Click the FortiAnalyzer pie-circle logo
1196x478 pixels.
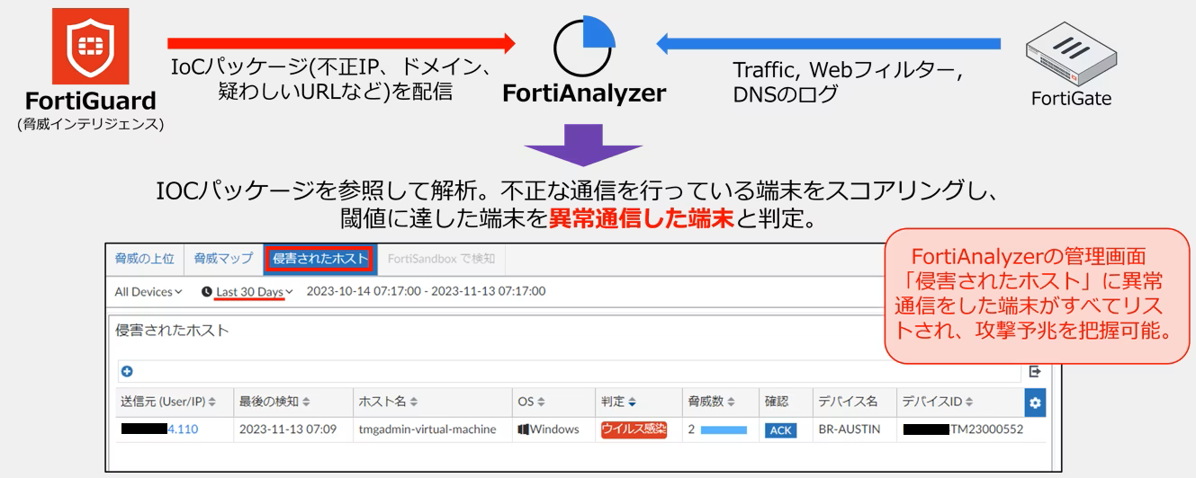(x=584, y=47)
